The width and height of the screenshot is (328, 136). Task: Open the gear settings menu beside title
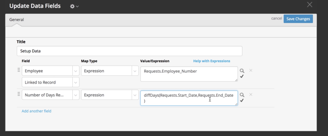74,6
